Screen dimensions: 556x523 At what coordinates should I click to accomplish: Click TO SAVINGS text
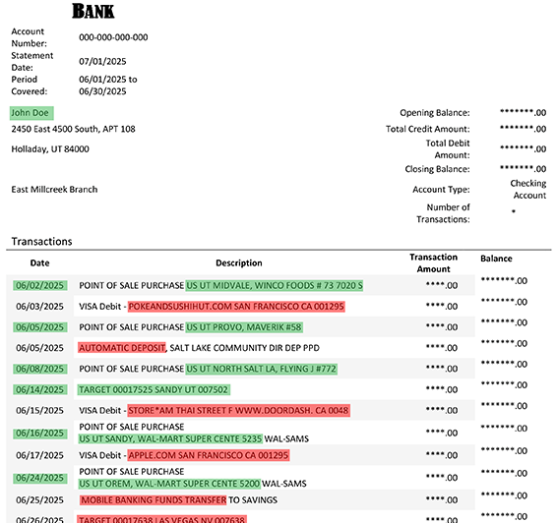click(x=253, y=500)
